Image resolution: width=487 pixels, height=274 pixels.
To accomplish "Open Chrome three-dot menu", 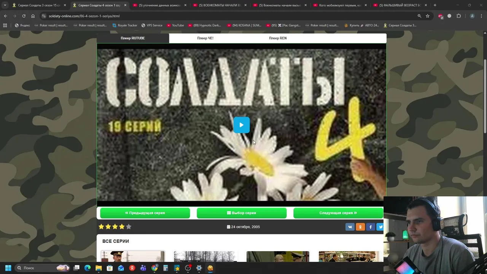I will [482, 16].
